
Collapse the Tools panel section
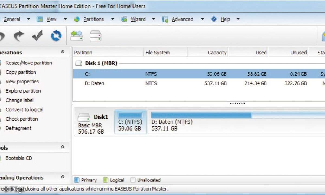coord(63,147)
